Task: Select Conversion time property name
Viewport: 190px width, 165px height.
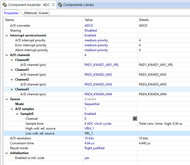Action: click(x=22, y=143)
